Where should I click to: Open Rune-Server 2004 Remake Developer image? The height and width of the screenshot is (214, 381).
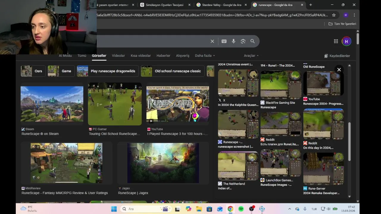(324, 169)
